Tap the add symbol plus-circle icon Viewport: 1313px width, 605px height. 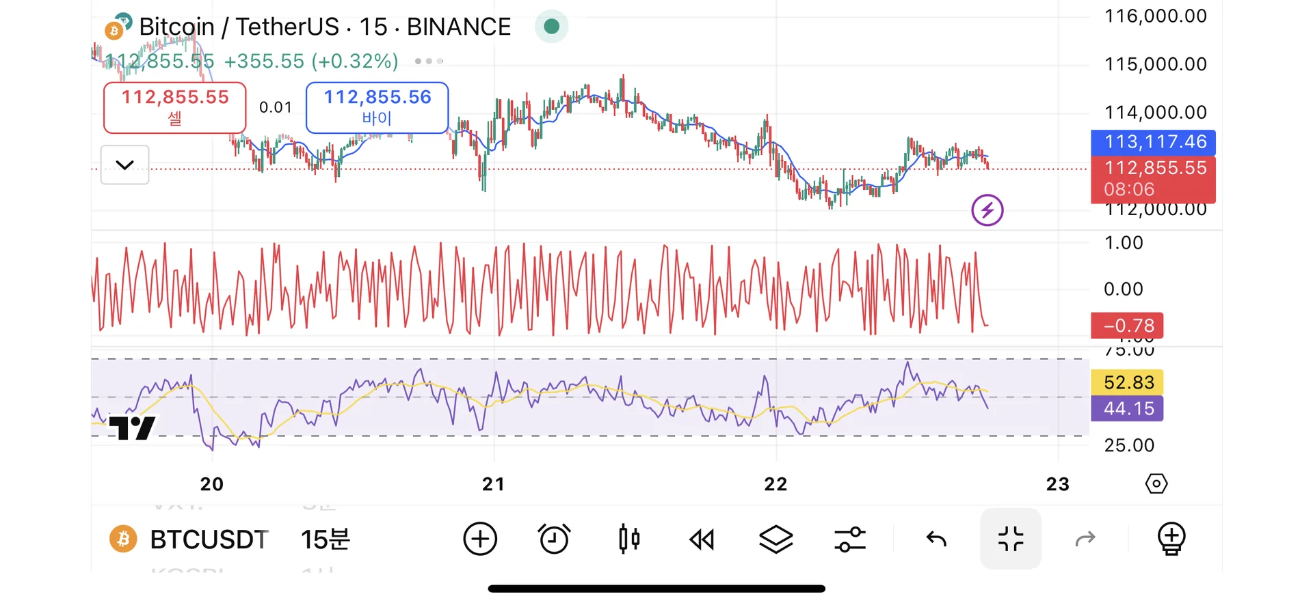pyautogui.click(x=480, y=539)
